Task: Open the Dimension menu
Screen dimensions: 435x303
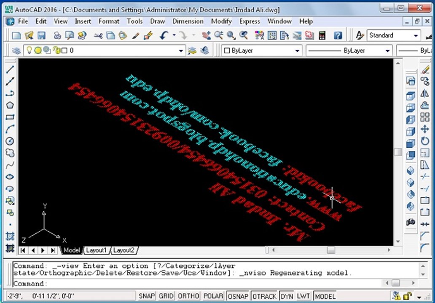Action: [x=188, y=21]
